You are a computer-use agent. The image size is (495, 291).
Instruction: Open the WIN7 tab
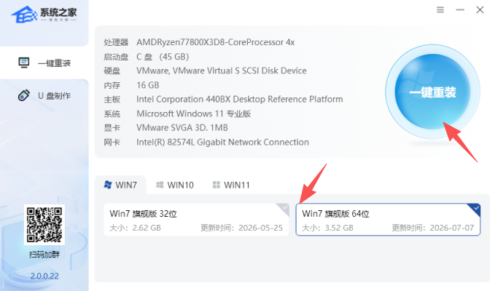click(x=120, y=185)
